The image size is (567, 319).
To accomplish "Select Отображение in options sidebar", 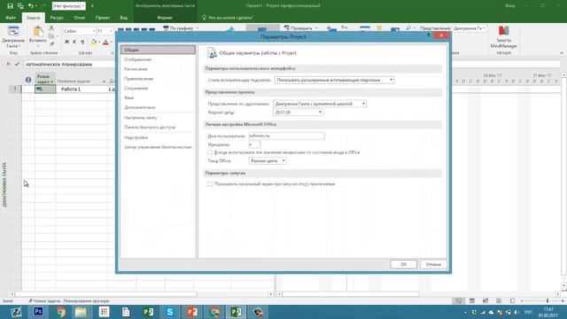I will click(x=158, y=59).
